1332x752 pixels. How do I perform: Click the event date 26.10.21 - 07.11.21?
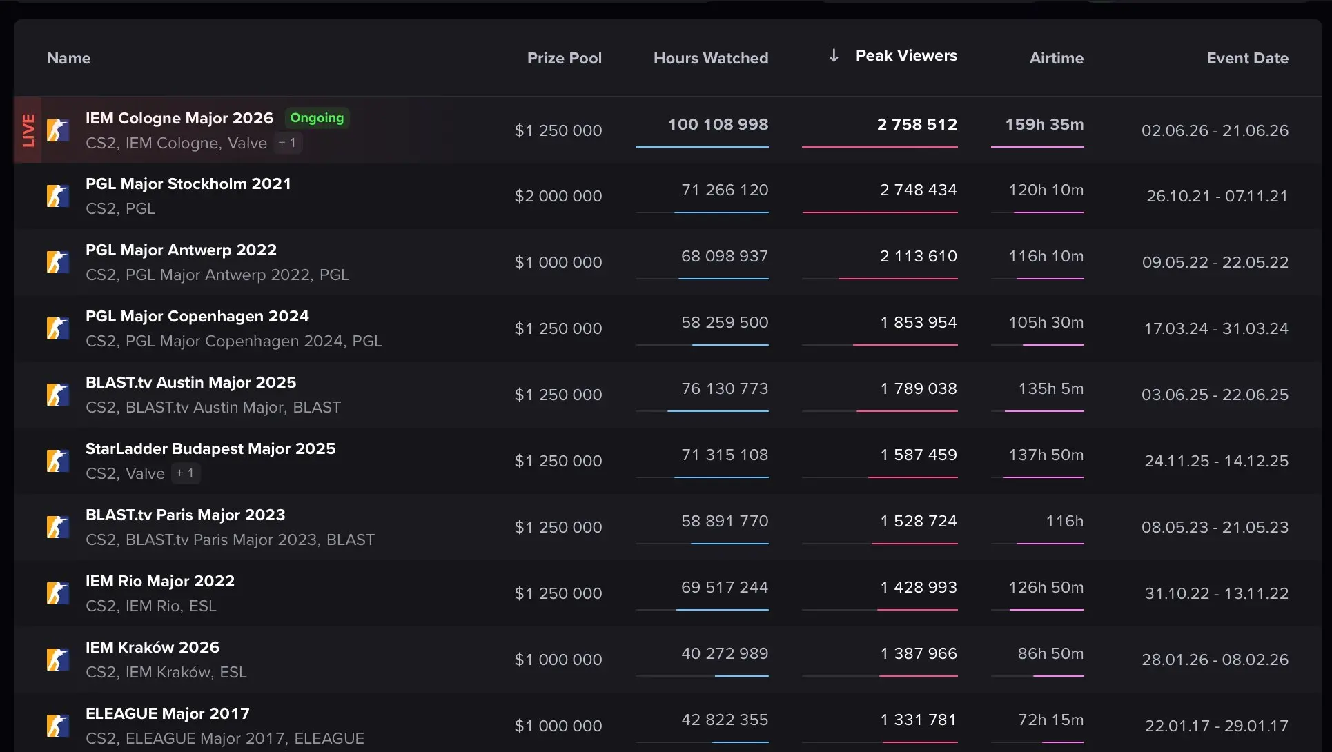(x=1217, y=196)
